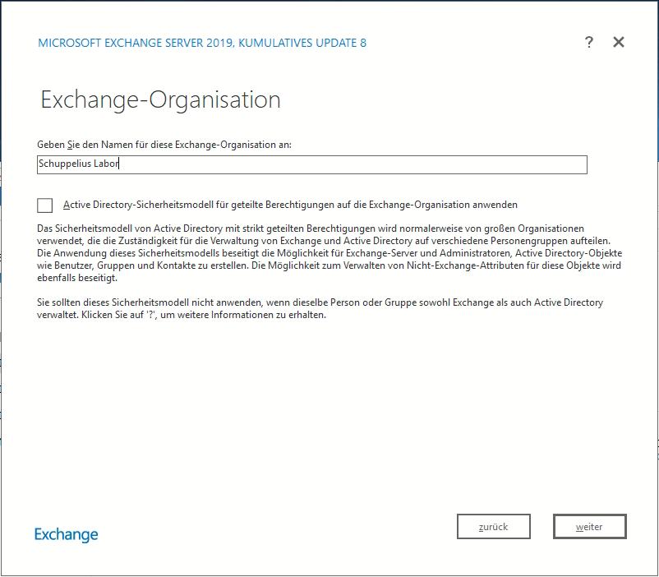This screenshot has width=659, height=577.
Task: Focus the Exchange organisation name input field
Action: [x=312, y=164]
